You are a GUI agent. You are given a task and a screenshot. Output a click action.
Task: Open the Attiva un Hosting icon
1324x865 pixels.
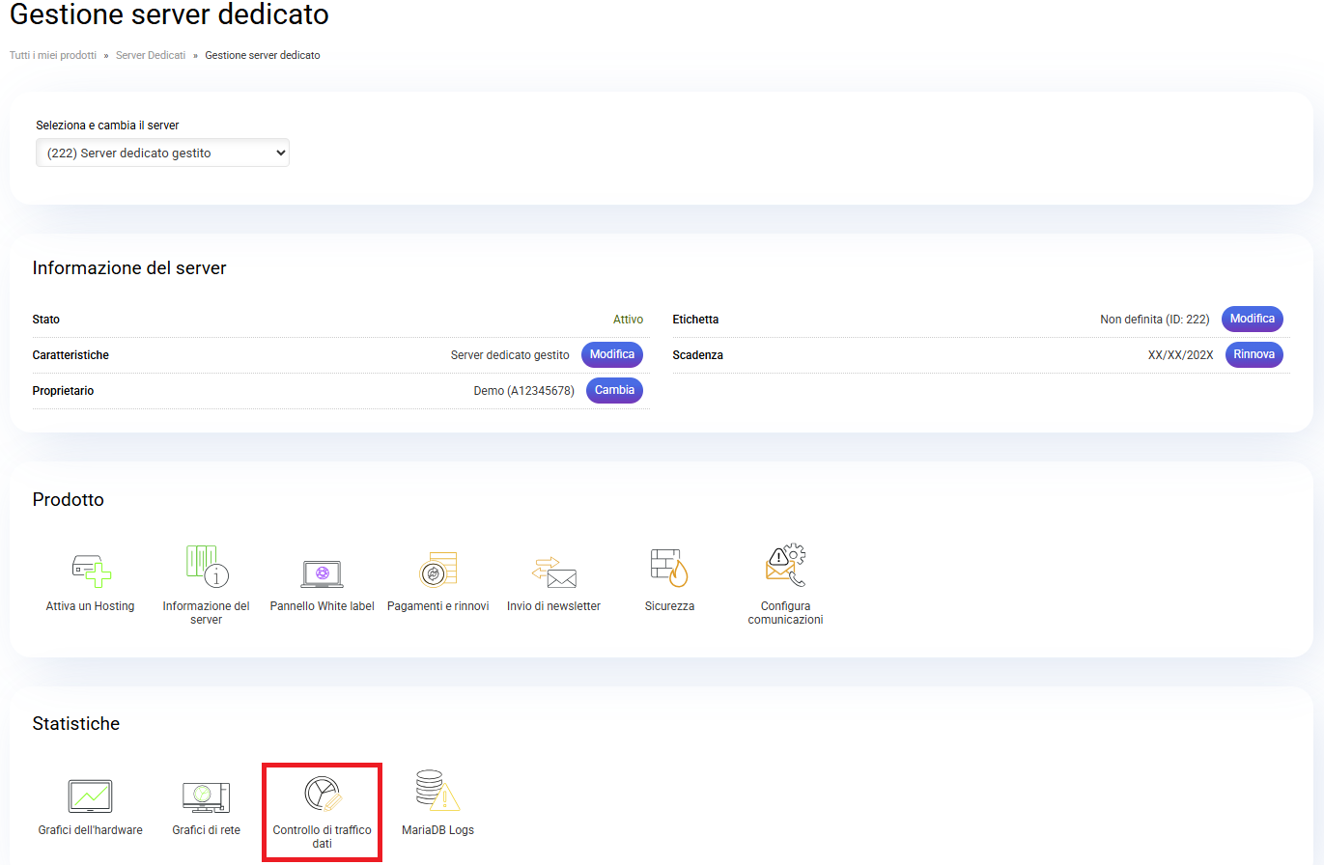(91, 569)
